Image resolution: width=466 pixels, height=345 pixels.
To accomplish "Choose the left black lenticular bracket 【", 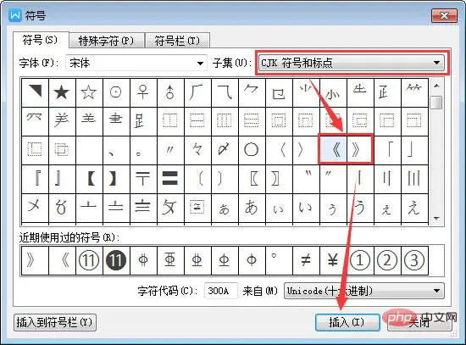I will [89, 179].
